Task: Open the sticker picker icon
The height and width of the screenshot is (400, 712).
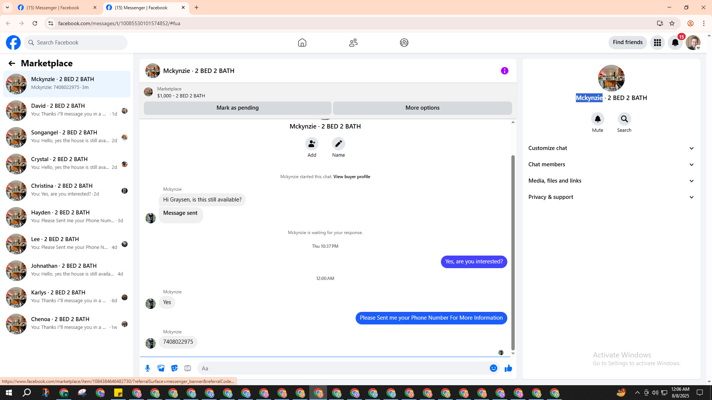Action: pyautogui.click(x=174, y=368)
